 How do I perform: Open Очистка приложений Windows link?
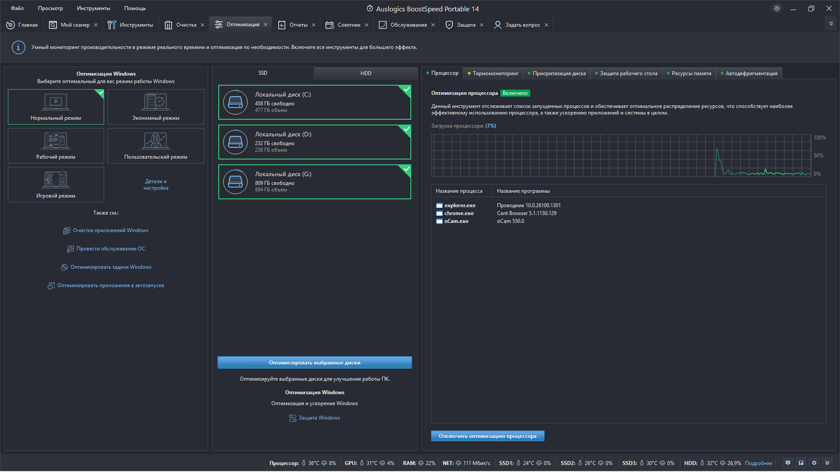click(x=106, y=230)
